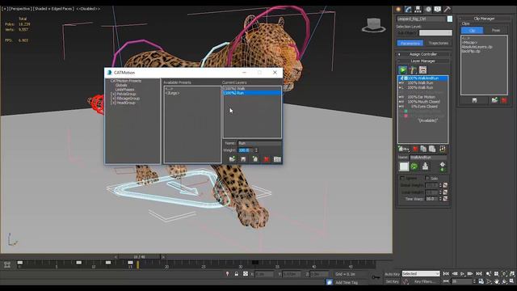Select the Parameters tab
This screenshot has height=291, width=517.
[410, 43]
